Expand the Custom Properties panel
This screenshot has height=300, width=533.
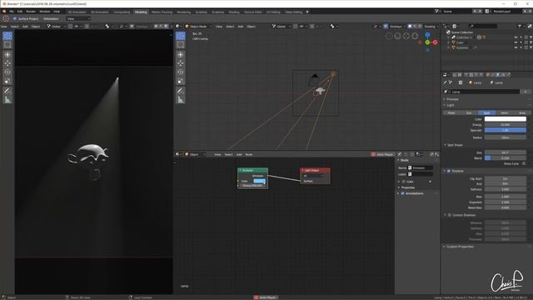pyautogui.click(x=460, y=247)
